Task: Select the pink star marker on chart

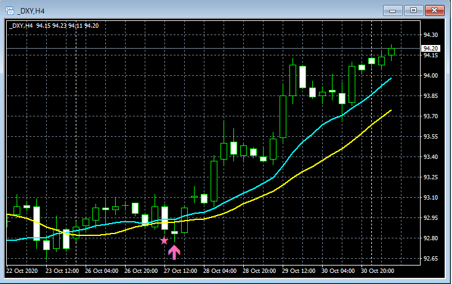Action: [164, 240]
